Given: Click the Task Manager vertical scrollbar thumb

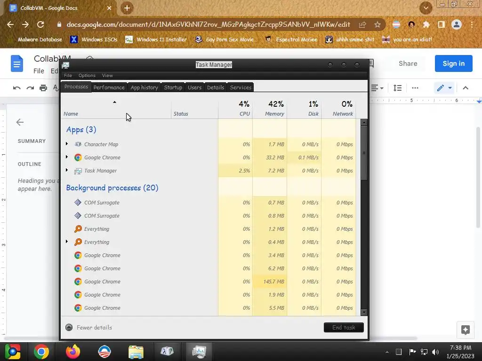Looking at the screenshot, I should click(364, 153).
